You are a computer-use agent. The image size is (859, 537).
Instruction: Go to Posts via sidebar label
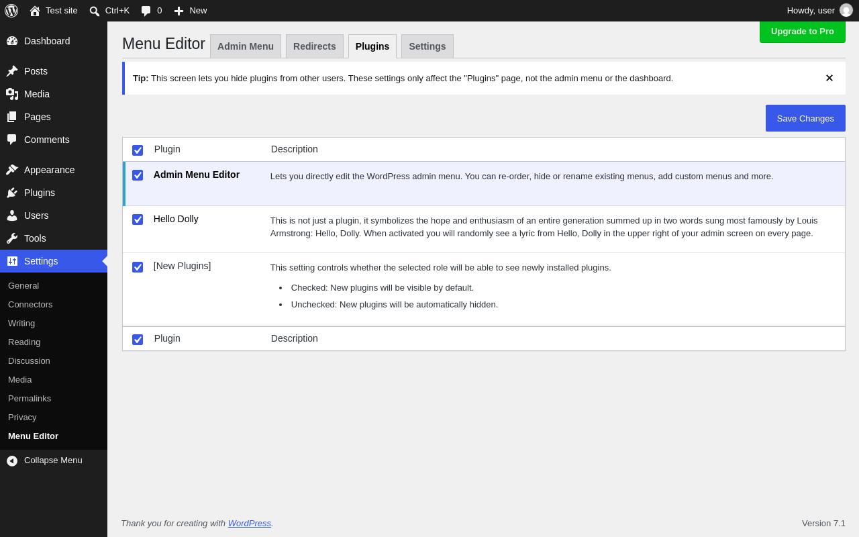tap(36, 71)
